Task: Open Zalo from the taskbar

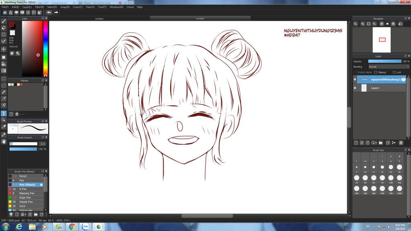Action: click(85, 227)
